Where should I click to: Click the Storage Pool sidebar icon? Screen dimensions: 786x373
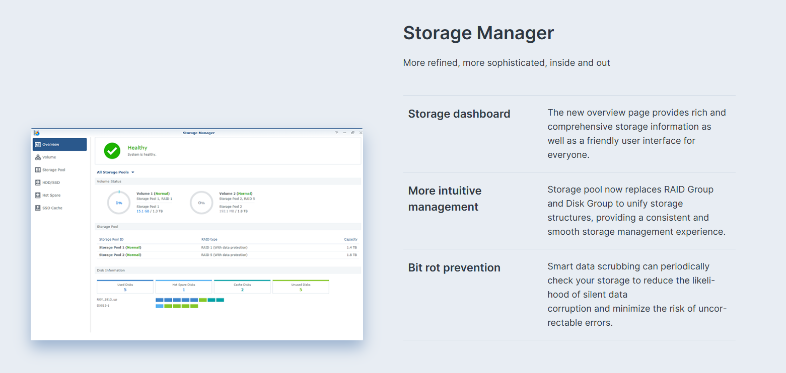coord(38,170)
